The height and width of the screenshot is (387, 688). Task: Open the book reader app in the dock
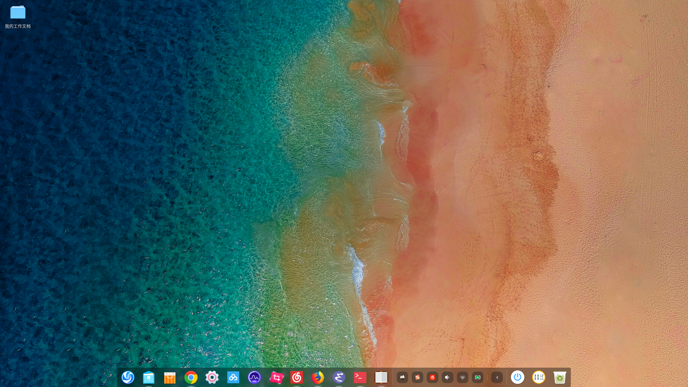381,377
